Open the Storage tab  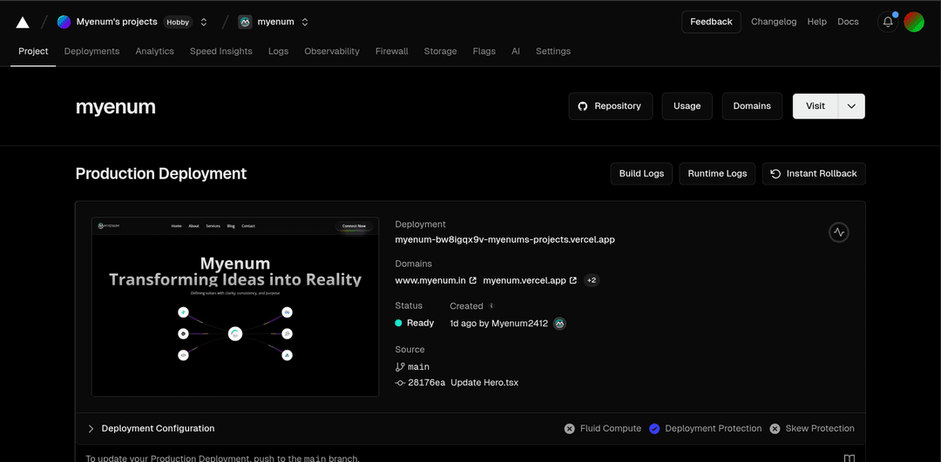point(441,51)
